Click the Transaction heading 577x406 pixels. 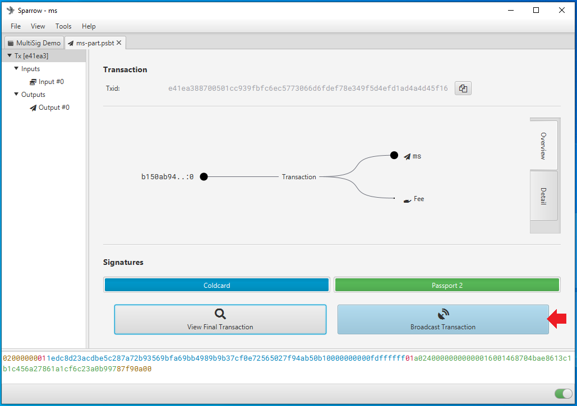tap(125, 70)
